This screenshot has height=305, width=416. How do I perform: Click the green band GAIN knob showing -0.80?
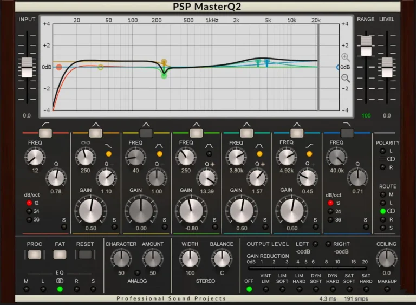click(x=191, y=211)
